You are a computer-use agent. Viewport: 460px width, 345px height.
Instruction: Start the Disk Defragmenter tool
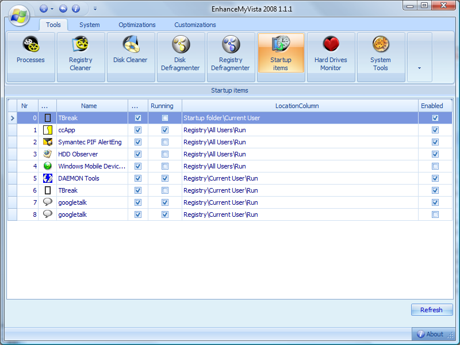[181, 57]
